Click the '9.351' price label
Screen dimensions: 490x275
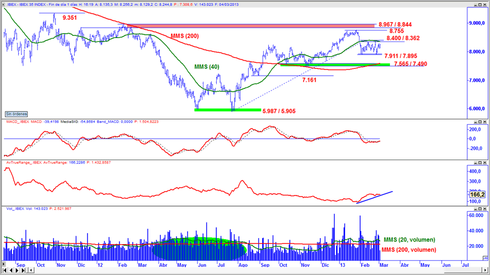click(70, 18)
